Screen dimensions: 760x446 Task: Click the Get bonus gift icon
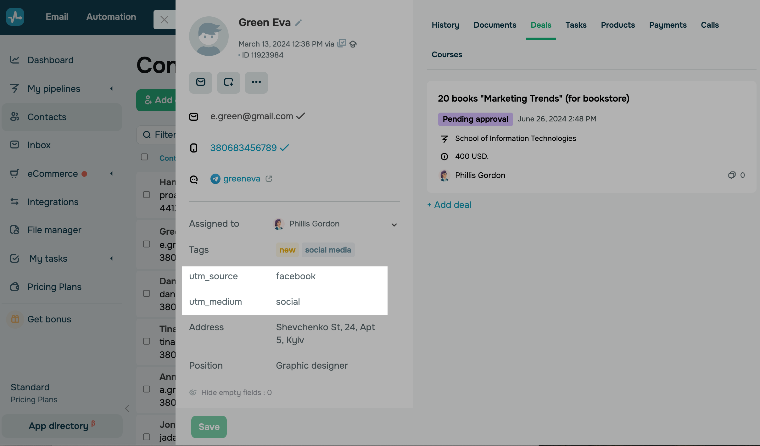15,319
